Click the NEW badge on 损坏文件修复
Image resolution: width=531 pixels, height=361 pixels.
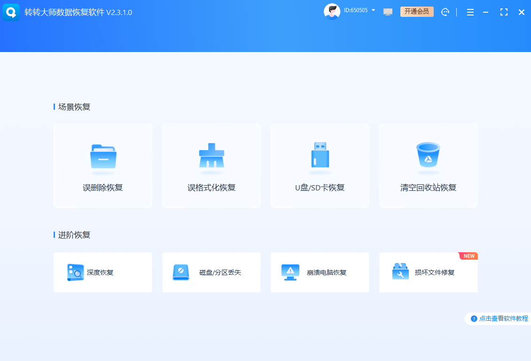tap(469, 256)
